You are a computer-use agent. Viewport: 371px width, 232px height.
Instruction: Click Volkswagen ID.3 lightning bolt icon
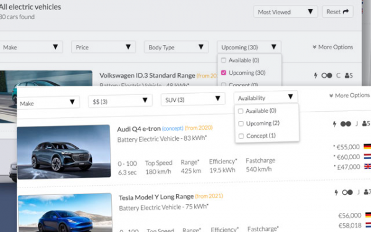(x=315, y=75)
